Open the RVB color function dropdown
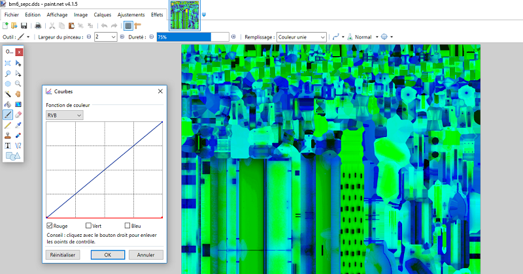The height and width of the screenshot is (274, 523). (65, 115)
